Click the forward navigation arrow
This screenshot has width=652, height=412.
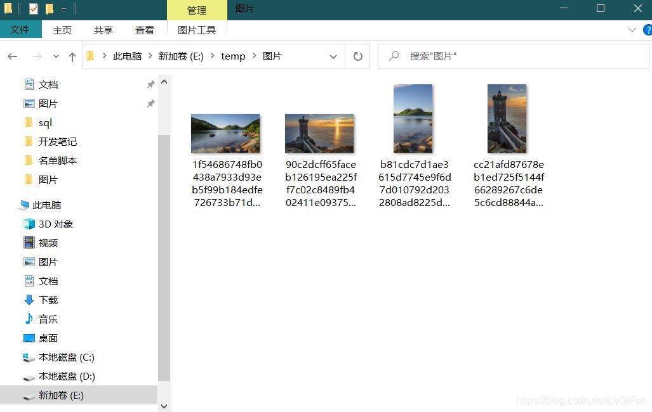coord(37,56)
